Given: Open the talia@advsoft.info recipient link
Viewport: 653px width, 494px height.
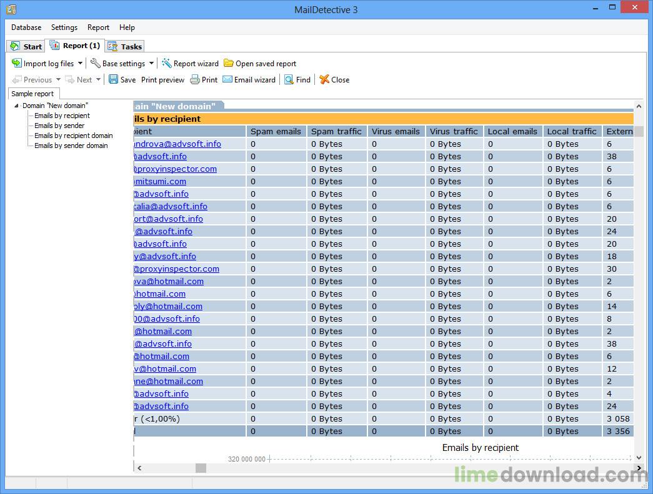Looking at the screenshot, I should pos(171,207).
